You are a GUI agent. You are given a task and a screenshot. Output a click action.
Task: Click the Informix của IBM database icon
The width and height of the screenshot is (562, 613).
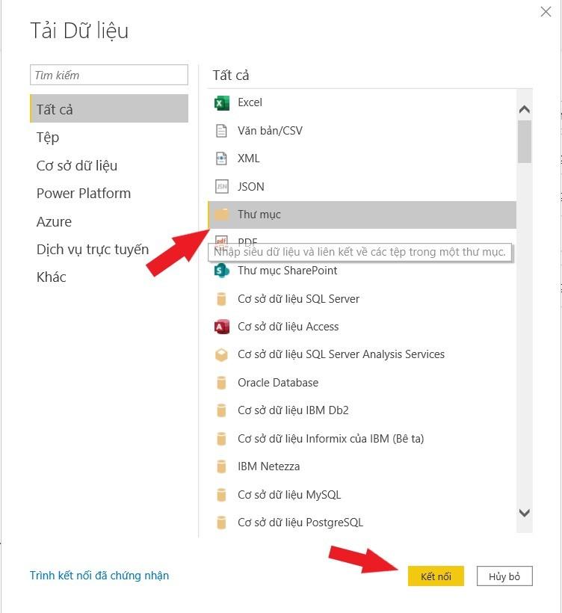coord(221,439)
